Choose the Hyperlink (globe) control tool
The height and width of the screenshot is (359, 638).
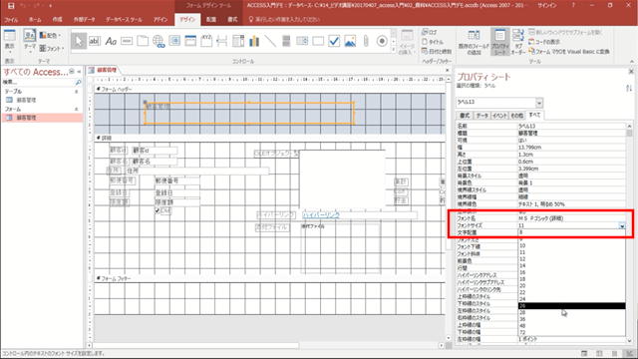(159, 41)
